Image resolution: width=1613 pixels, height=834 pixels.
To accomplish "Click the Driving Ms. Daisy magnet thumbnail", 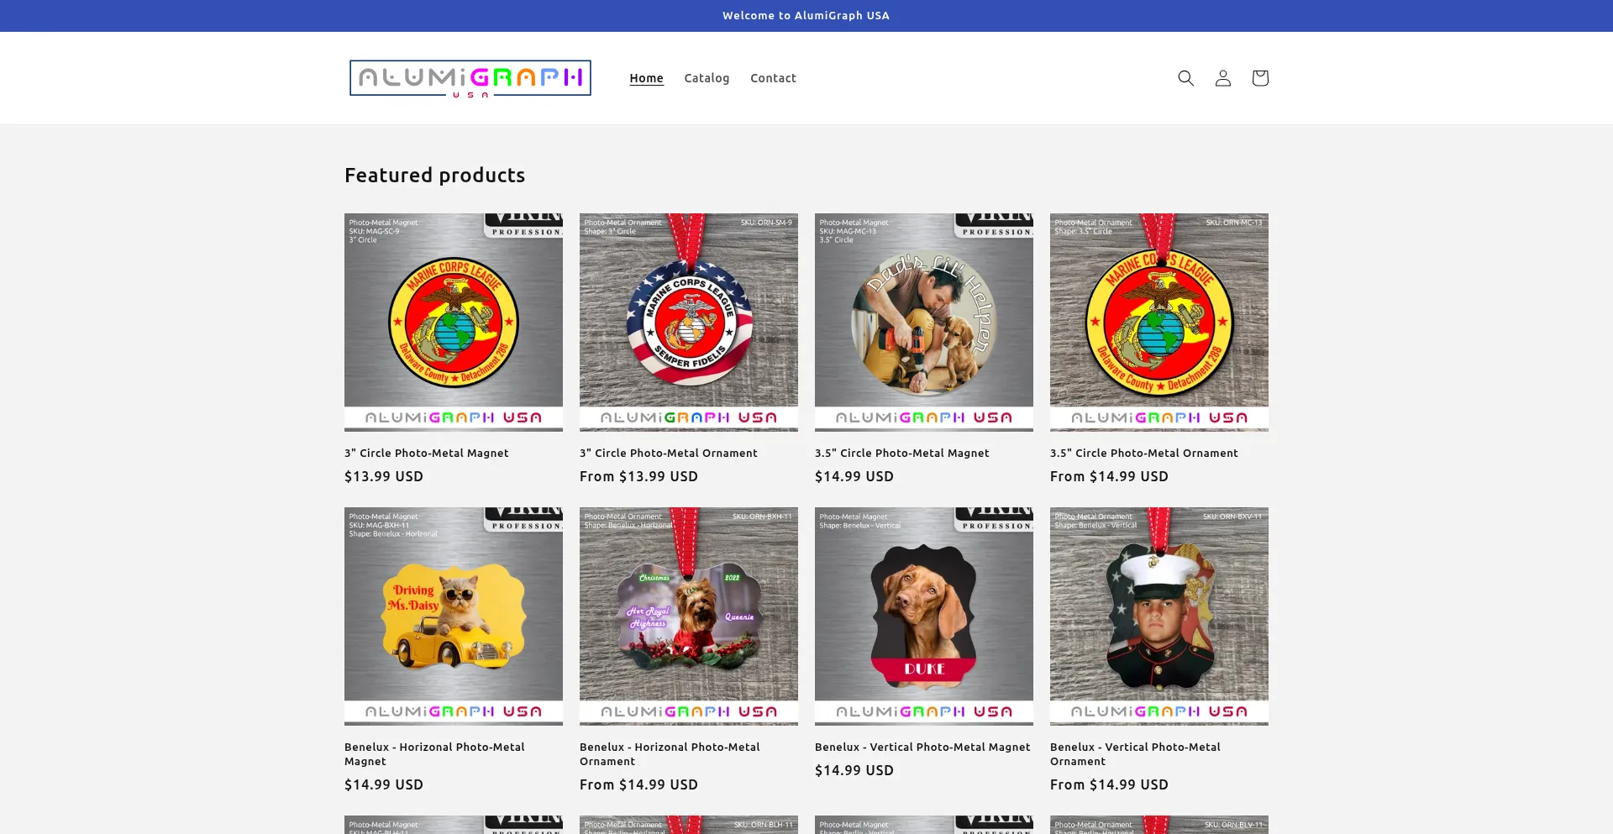I will pos(454,616).
